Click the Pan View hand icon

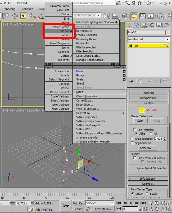pos(157,208)
